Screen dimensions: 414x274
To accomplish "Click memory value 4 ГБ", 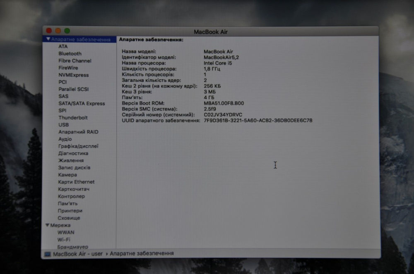I will pyautogui.click(x=209, y=98).
